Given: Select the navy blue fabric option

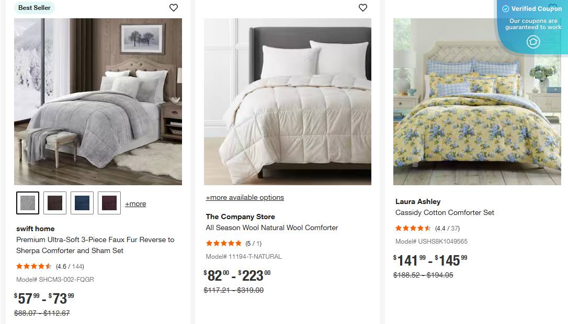Looking at the screenshot, I should click(82, 203).
